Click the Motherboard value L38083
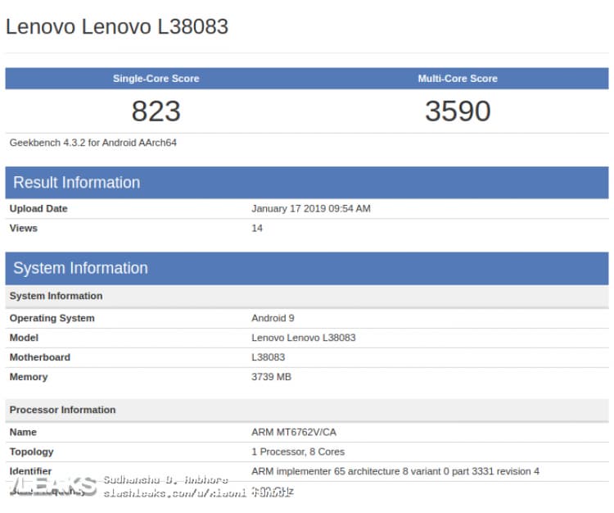The height and width of the screenshot is (513, 614). pyautogui.click(x=269, y=357)
